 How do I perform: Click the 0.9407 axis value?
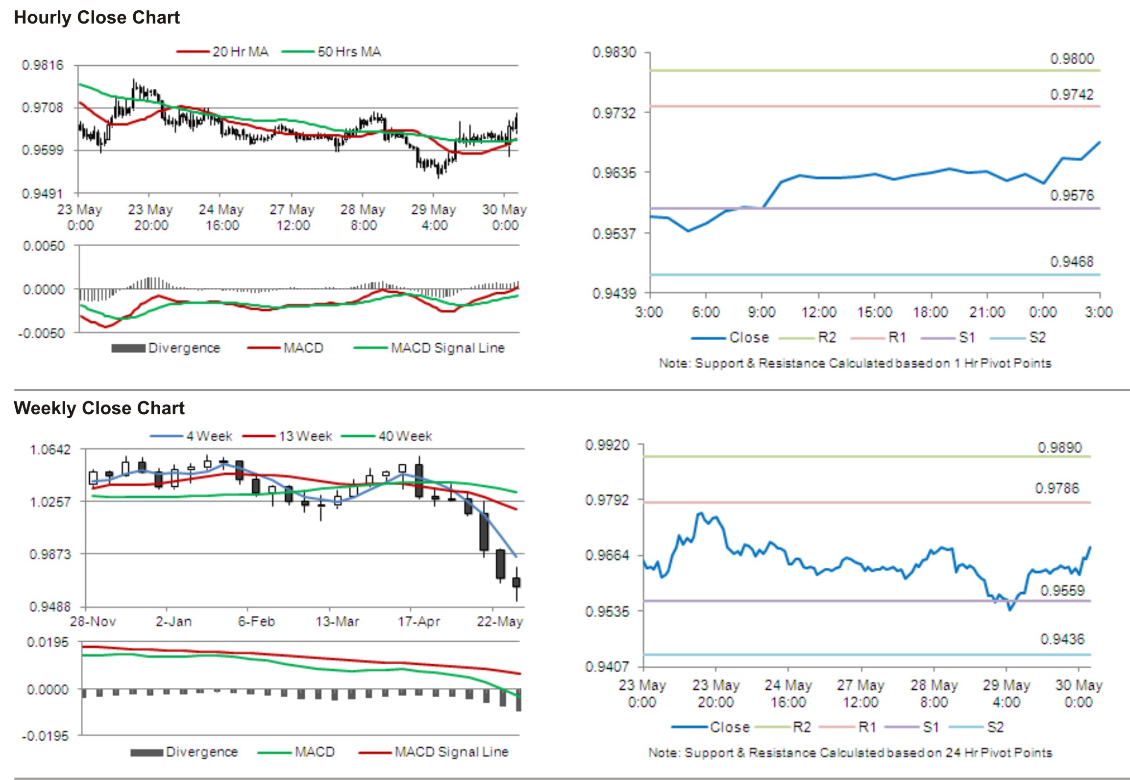tap(608, 667)
